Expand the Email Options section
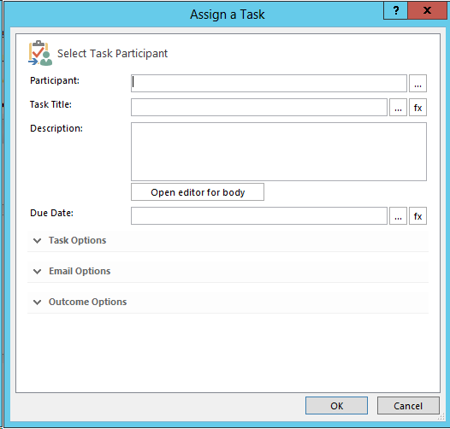 tap(228, 271)
